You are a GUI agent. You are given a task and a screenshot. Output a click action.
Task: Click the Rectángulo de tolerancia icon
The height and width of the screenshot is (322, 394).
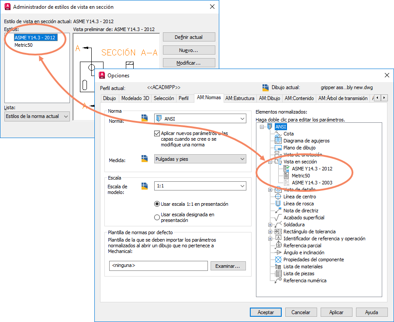tap(278, 232)
